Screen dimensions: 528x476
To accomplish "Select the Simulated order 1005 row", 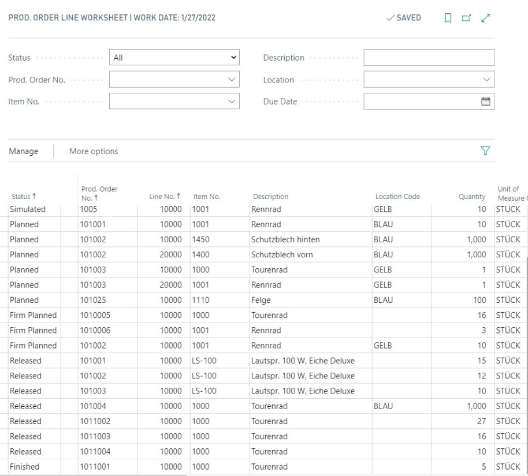I will pos(264,209).
